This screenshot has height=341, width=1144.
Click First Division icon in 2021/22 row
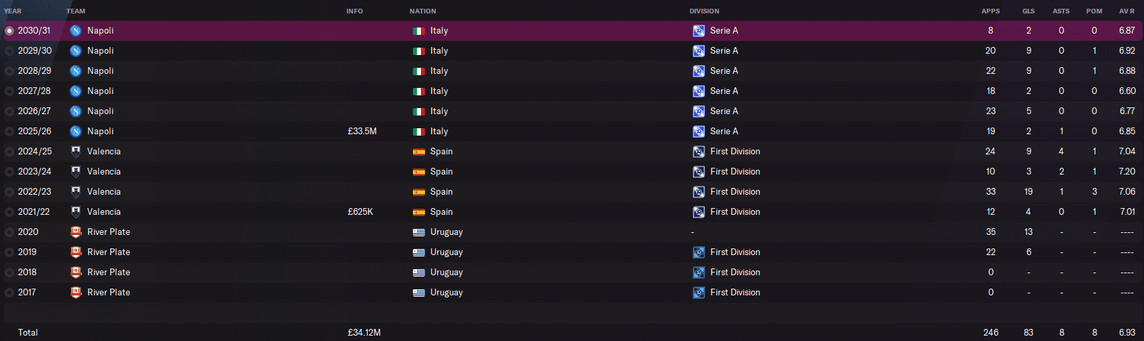699,212
